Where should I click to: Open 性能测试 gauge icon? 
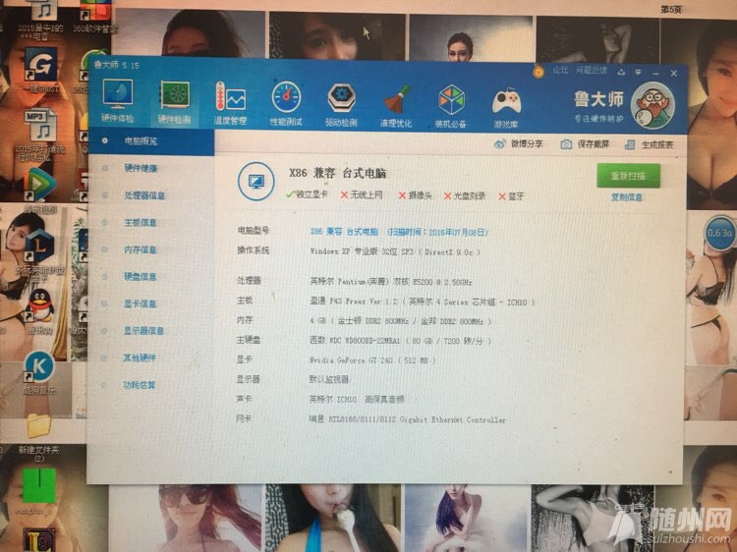(x=286, y=104)
